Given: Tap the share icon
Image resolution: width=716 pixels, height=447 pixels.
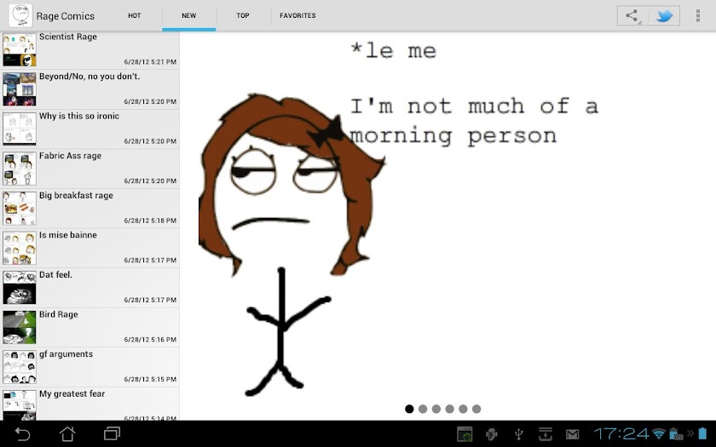Looking at the screenshot, I should pyautogui.click(x=632, y=15).
